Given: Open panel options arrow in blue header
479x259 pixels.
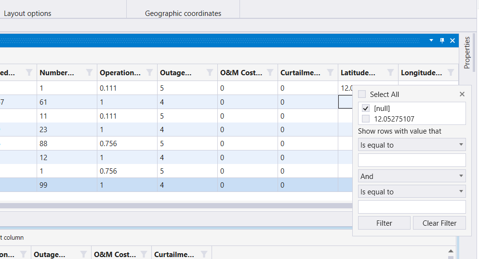Looking at the screenshot, I should [x=431, y=41].
